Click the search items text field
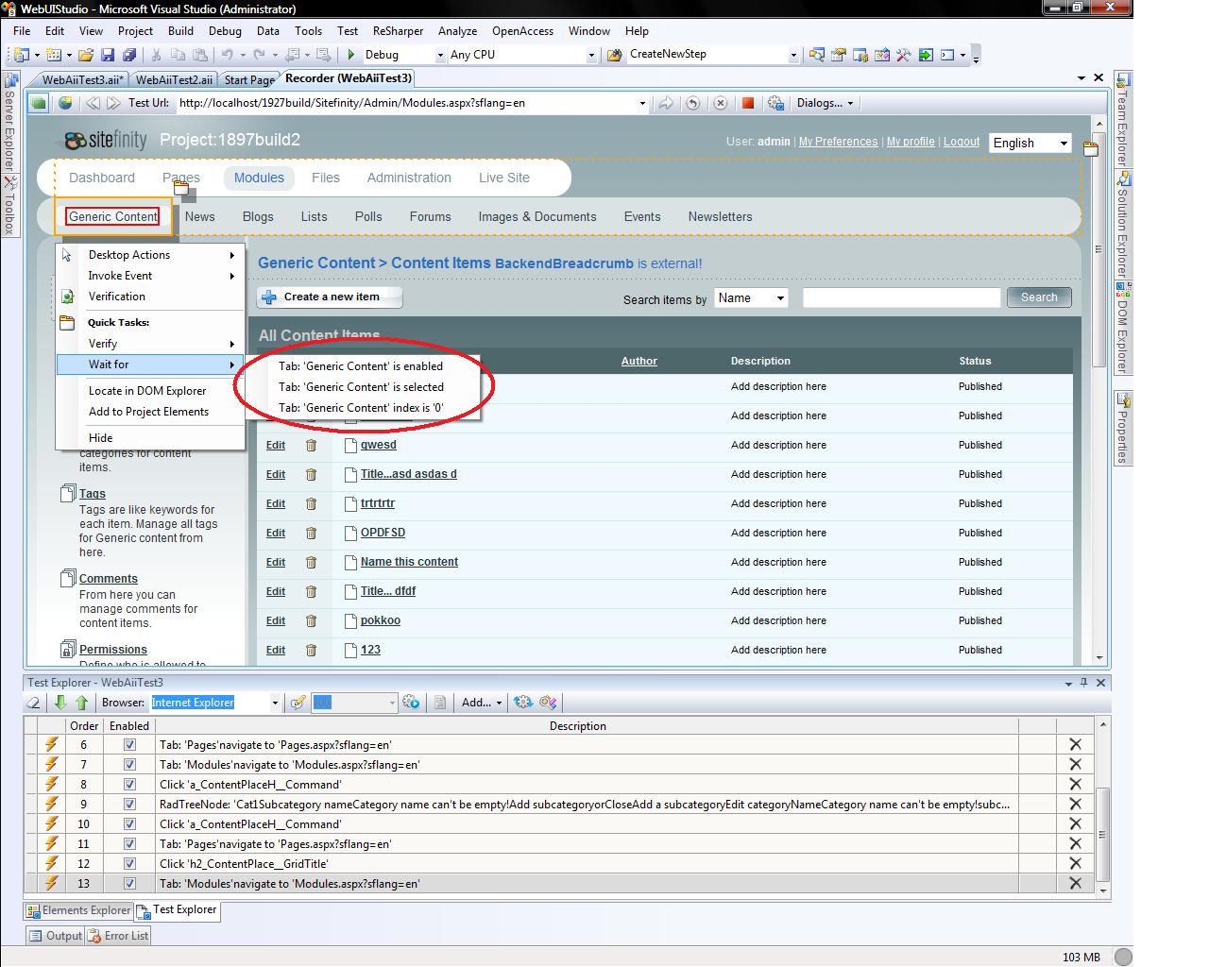Screen dimensions: 1209x967 (900, 297)
